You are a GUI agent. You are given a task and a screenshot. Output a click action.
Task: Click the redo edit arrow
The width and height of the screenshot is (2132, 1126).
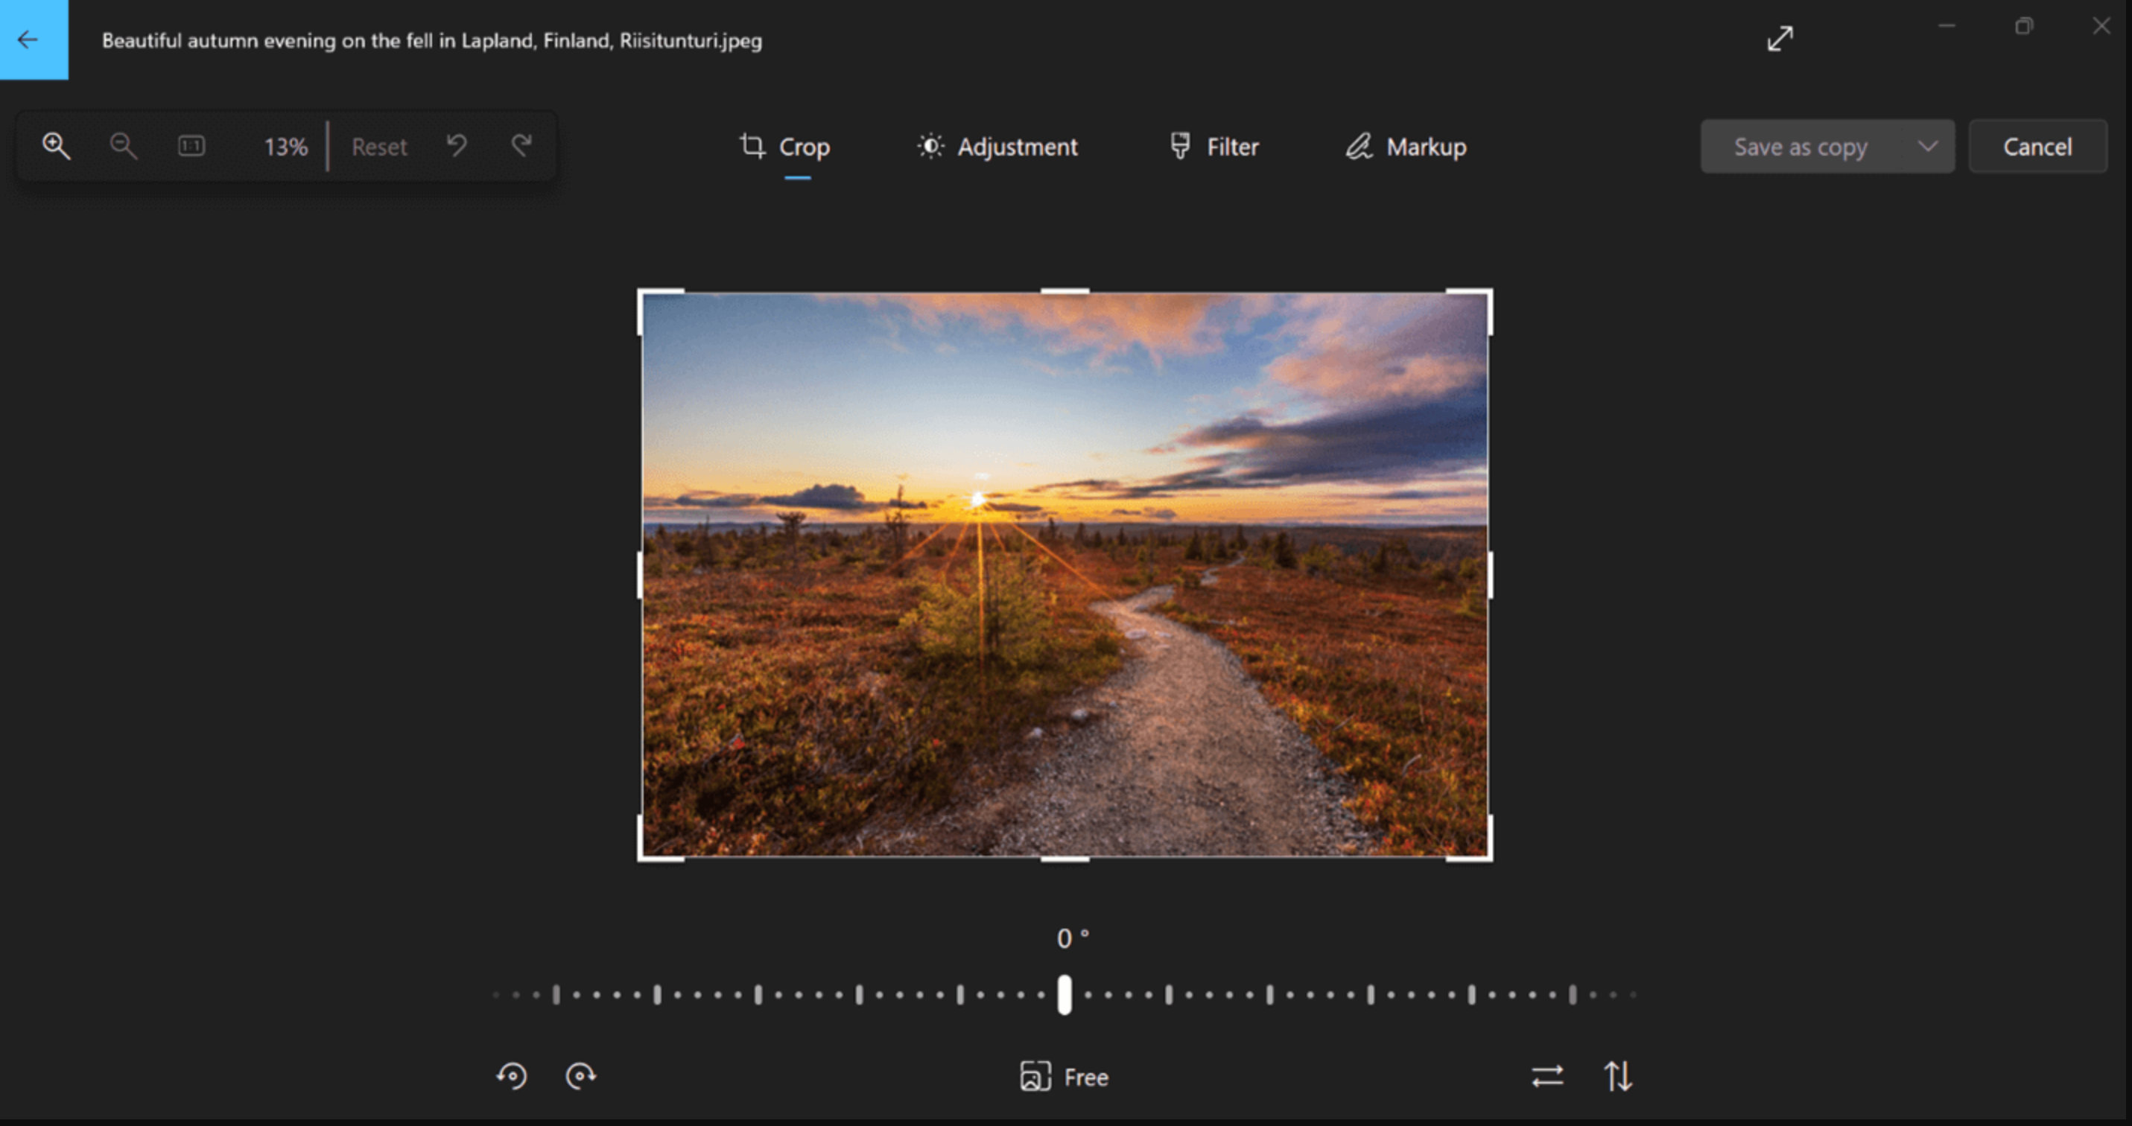[x=521, y=146]
